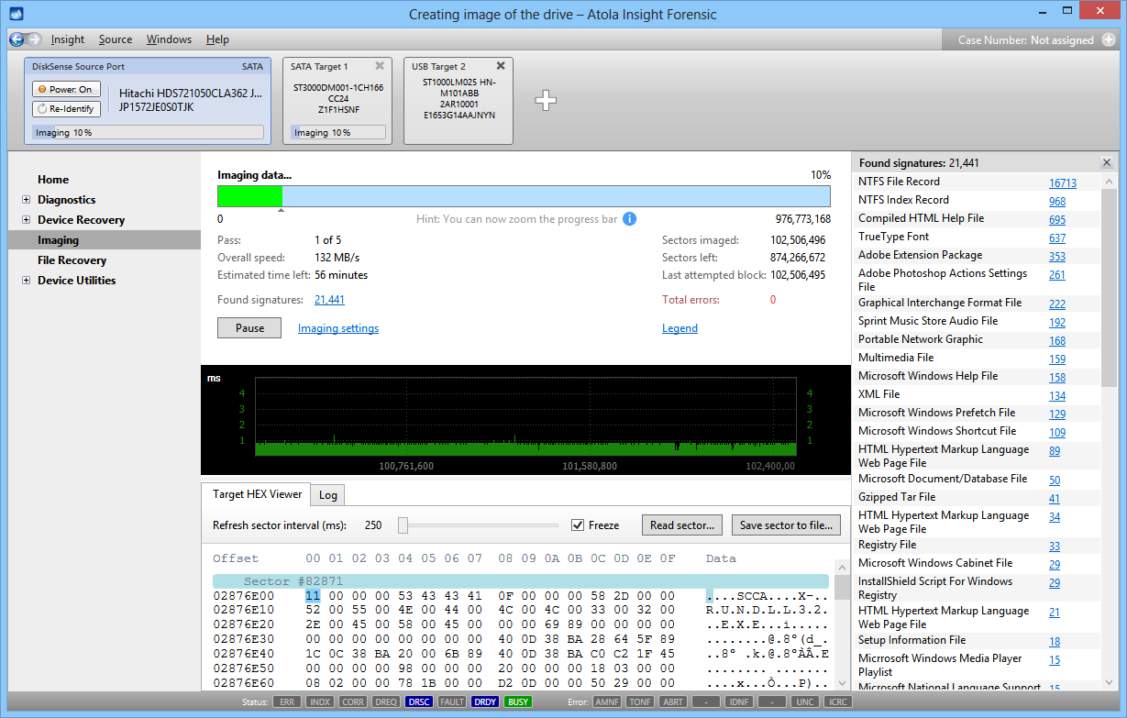Open NTFS Index Record count 968
The width and height of the screenshot is (1127, 718).
tap(1057, 202)
